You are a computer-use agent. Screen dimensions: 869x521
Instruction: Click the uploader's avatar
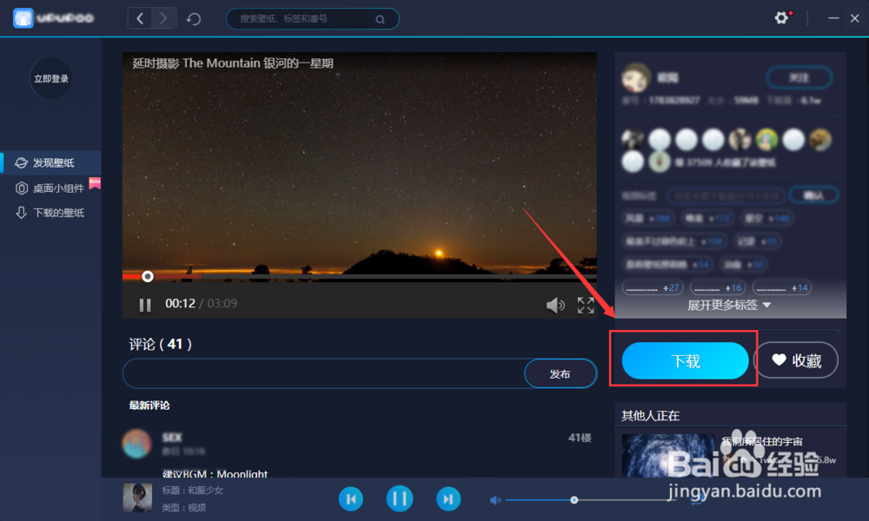(x=636, y=77)
